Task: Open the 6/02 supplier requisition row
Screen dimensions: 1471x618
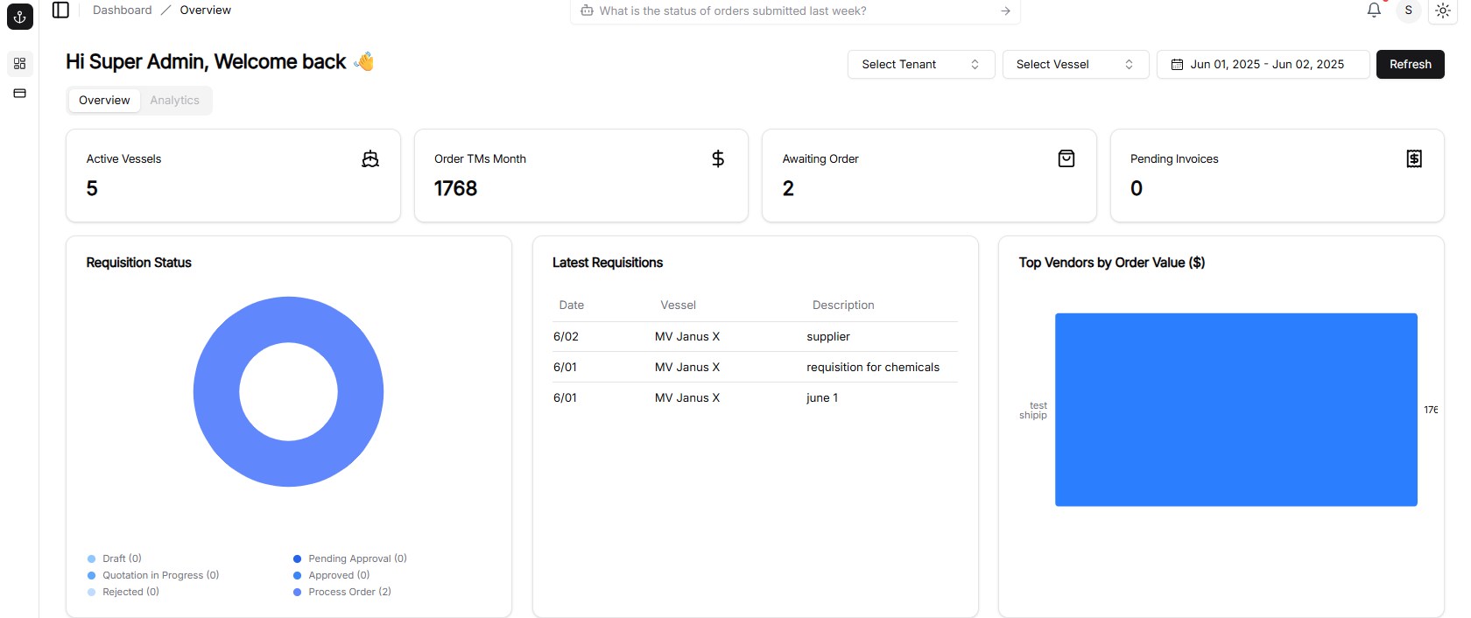Action: (755, 336)
